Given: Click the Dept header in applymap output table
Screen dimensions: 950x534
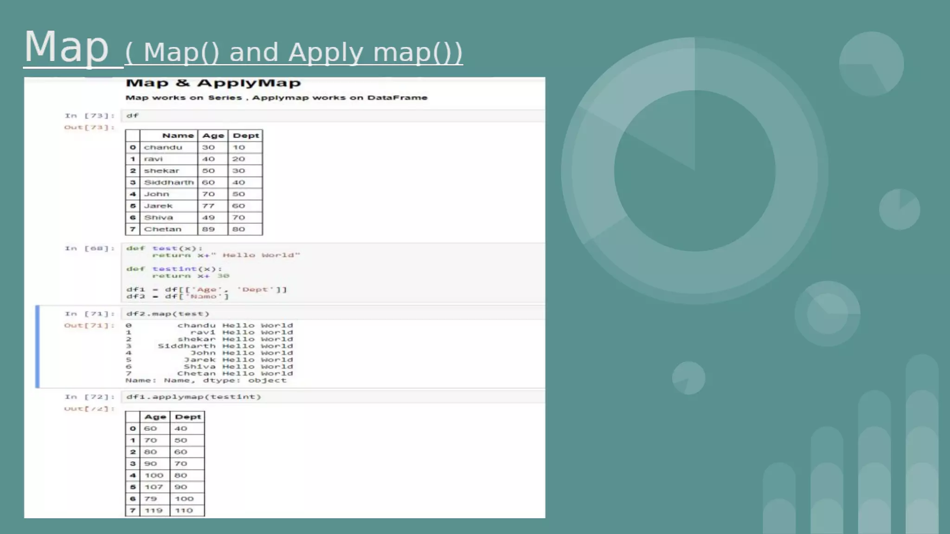Looking at the screenshot, I should (188, 417).
